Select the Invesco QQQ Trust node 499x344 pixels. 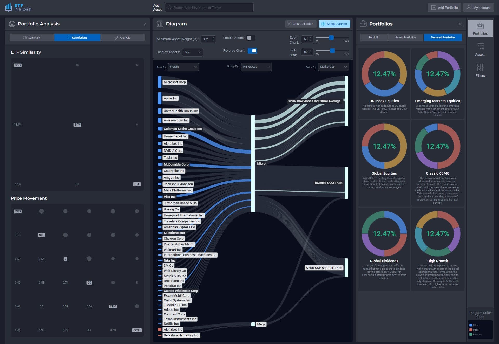(x=329, y=183)
